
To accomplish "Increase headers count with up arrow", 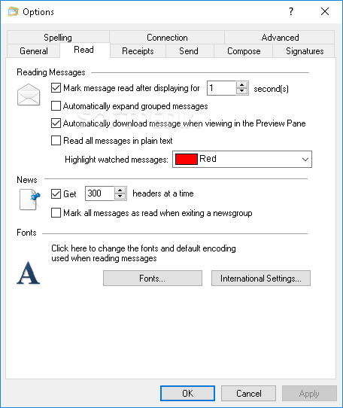I will pyautogui.click(x=120, y=190).
